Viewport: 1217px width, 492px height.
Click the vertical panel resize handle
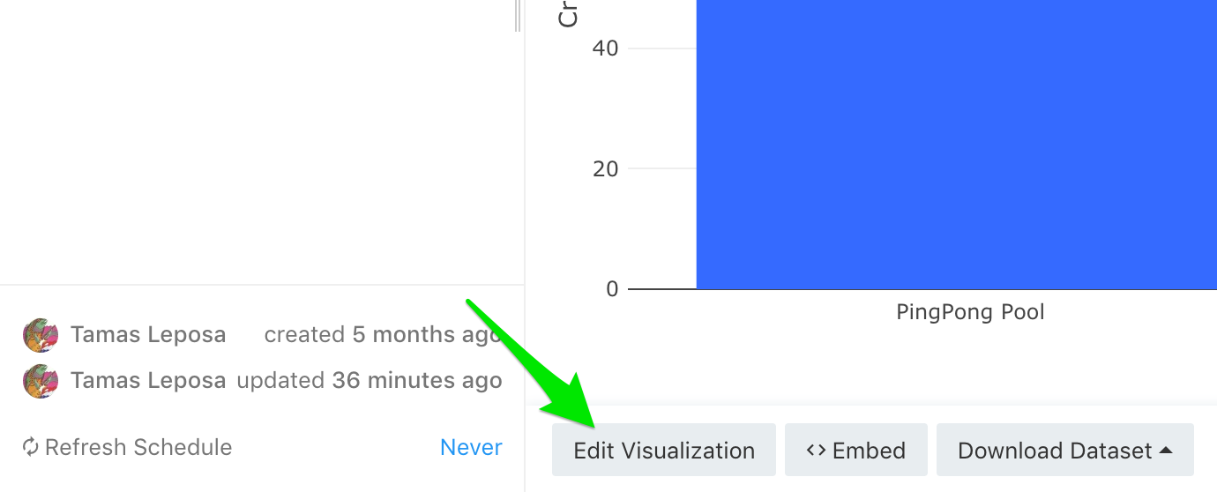[x=518, y=16]
